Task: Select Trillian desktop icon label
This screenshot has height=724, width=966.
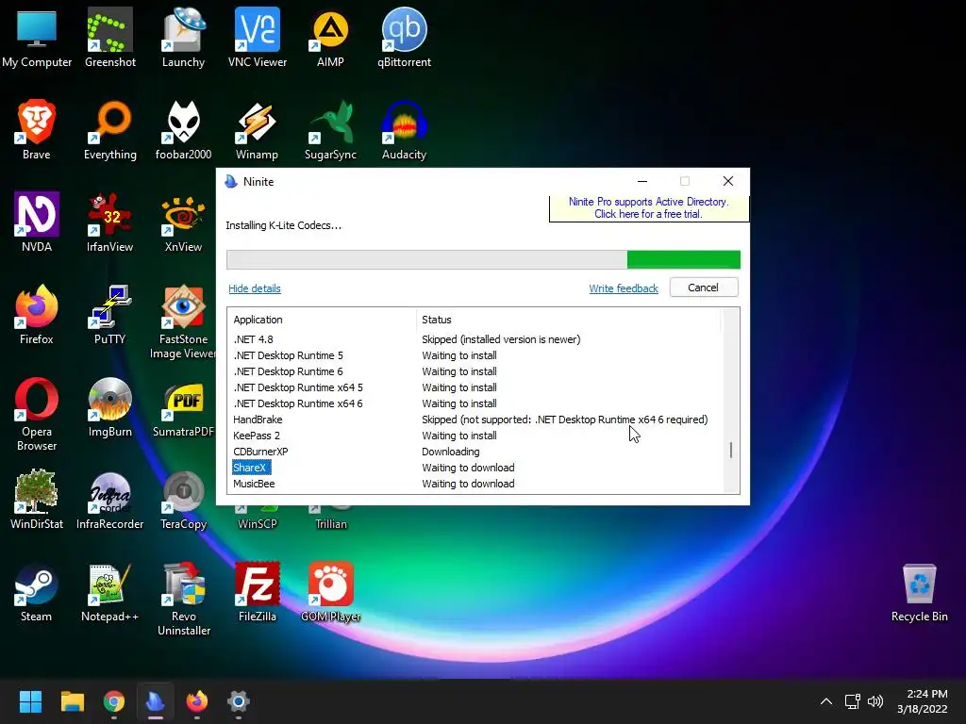Action: [x=331, y=524]
